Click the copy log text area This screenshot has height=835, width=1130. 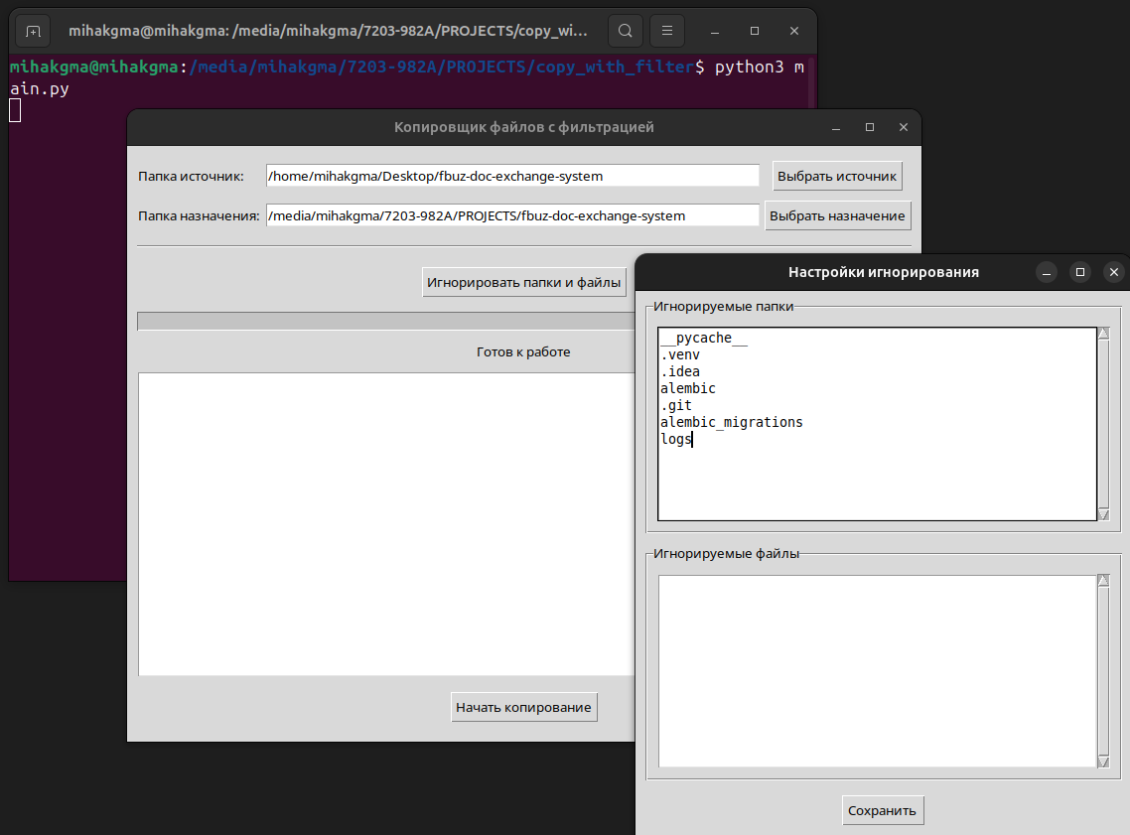click(x=386, y=524)
